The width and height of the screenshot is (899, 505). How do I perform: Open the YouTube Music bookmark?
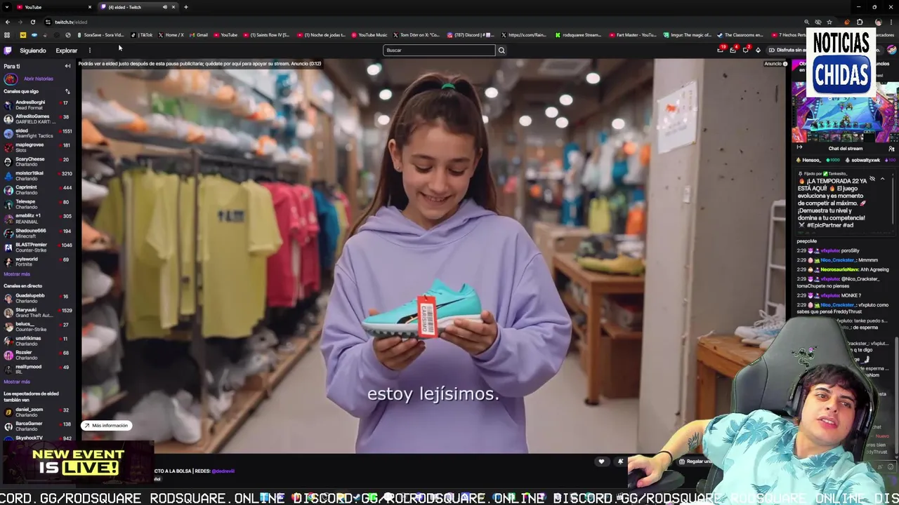click(x=369, y=35)
